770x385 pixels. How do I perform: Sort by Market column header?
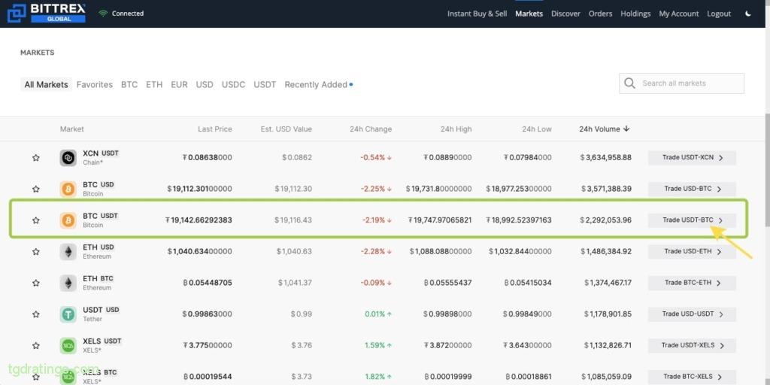(71, 129)
